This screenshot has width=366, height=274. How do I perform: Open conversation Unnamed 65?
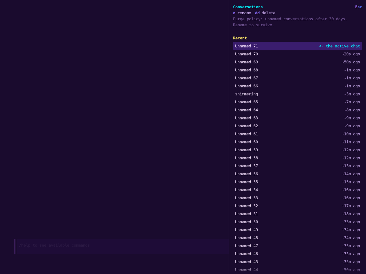[x=298, y=102]
